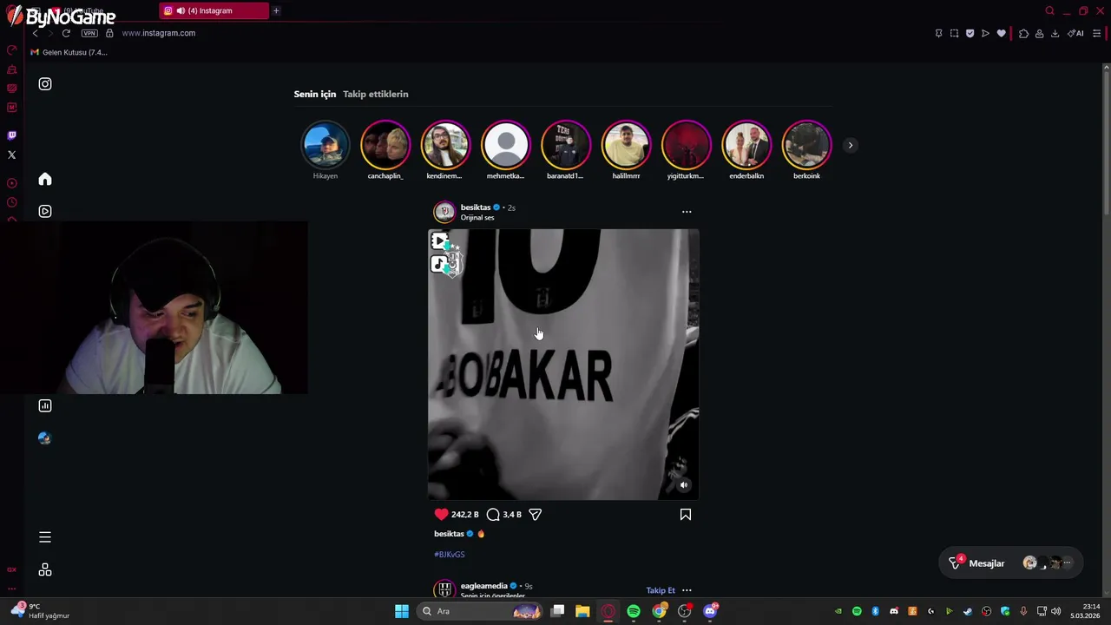Viewport: 1111px width, 625px height.
Task: Mute the besiktas video sound
Action: click(684, 485)
